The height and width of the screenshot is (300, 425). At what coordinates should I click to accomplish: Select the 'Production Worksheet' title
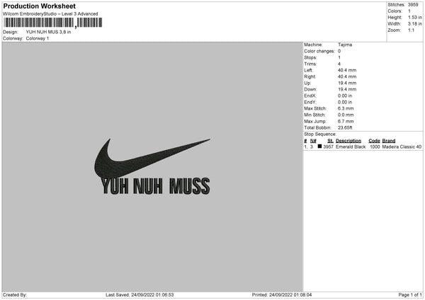(39, 6)
